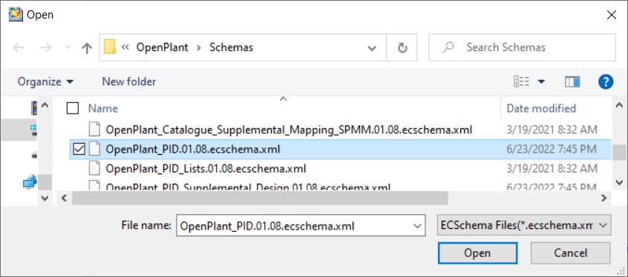Tick the select-all checkbox beside Name
The width and height of the screenshot is (628, 277).
[73, 108]
